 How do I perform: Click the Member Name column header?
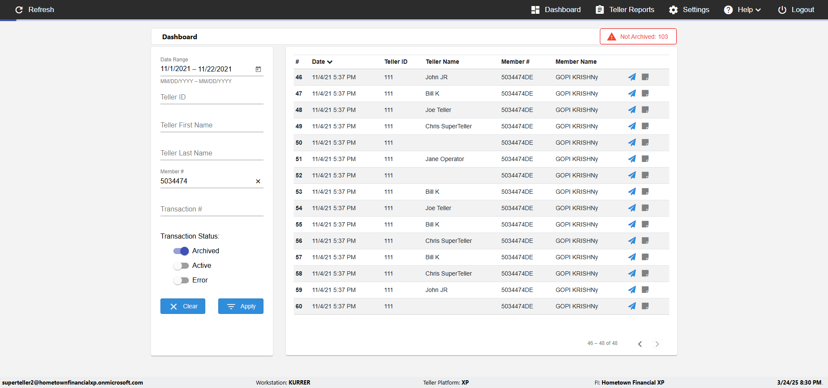point(576,62)
